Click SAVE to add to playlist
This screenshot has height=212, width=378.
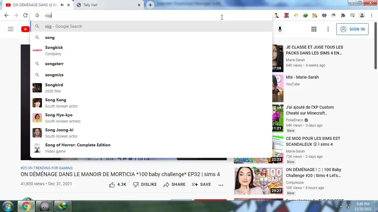click(x=201, y=185)
